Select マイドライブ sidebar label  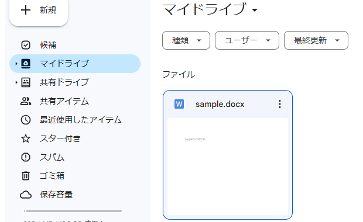(x=64, y=64)
